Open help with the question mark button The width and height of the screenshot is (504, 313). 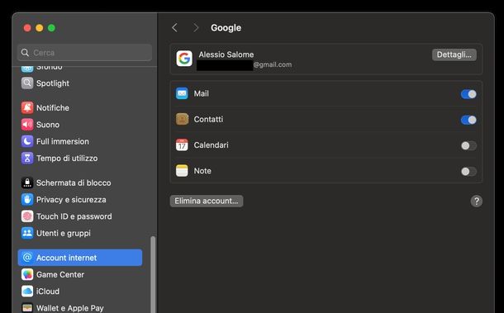[477, 202]
